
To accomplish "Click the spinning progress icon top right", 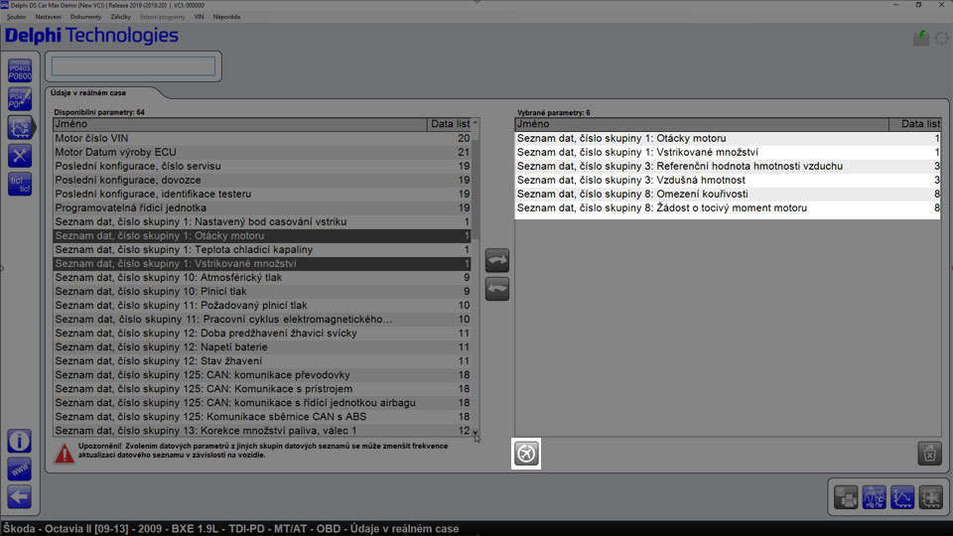I will pos(942,39).
